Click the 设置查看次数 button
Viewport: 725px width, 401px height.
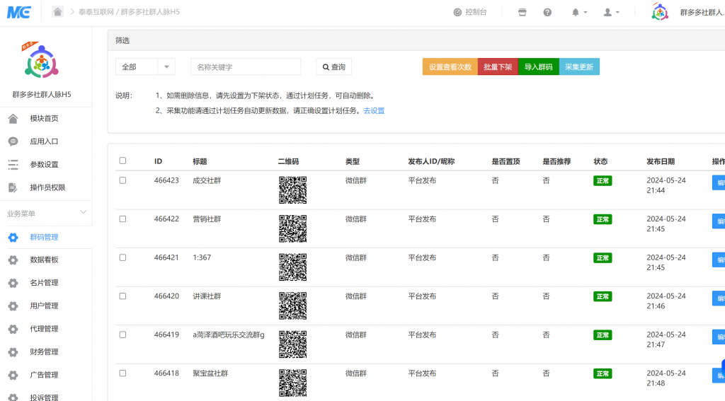point(450,67)
